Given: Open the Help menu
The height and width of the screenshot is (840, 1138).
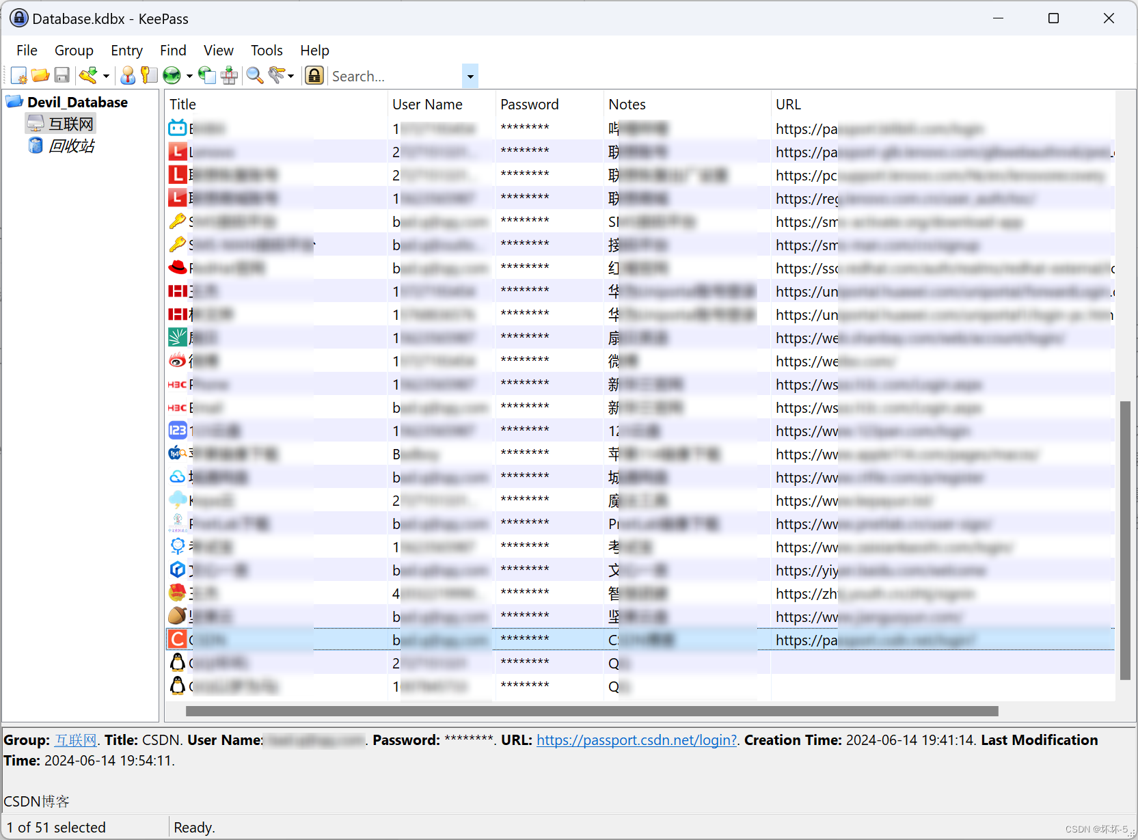Looking at the screenshot, I should point(314,50).
